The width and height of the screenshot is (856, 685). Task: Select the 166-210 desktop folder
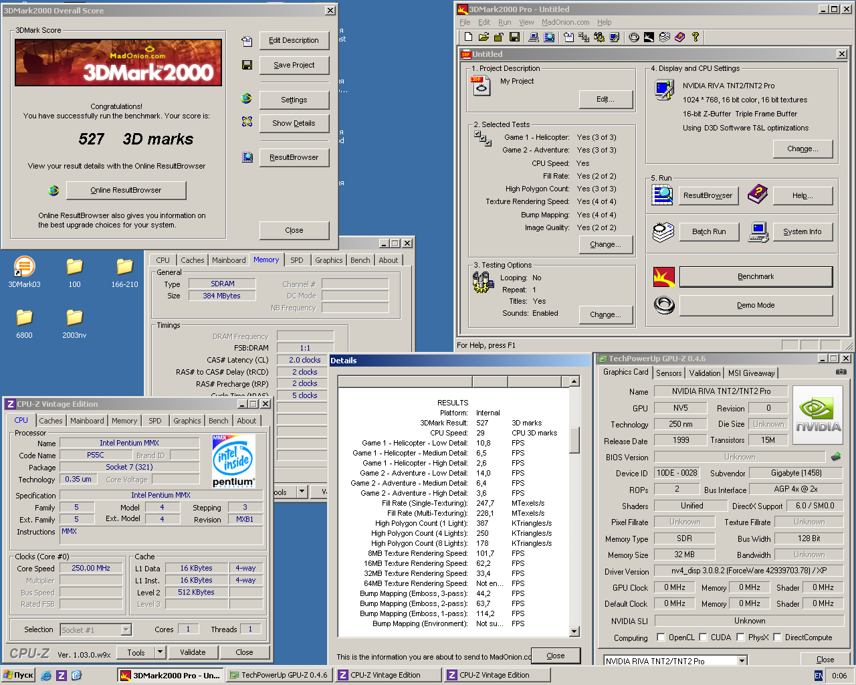click(124, 272)
